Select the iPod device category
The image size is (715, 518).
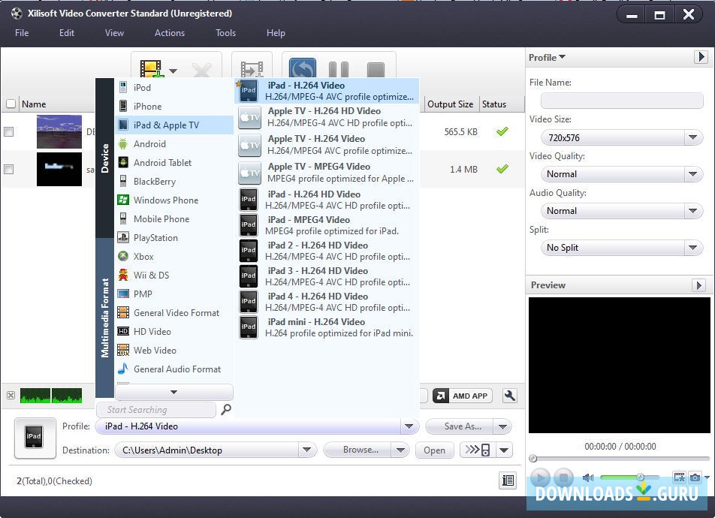tap(173, 88)
